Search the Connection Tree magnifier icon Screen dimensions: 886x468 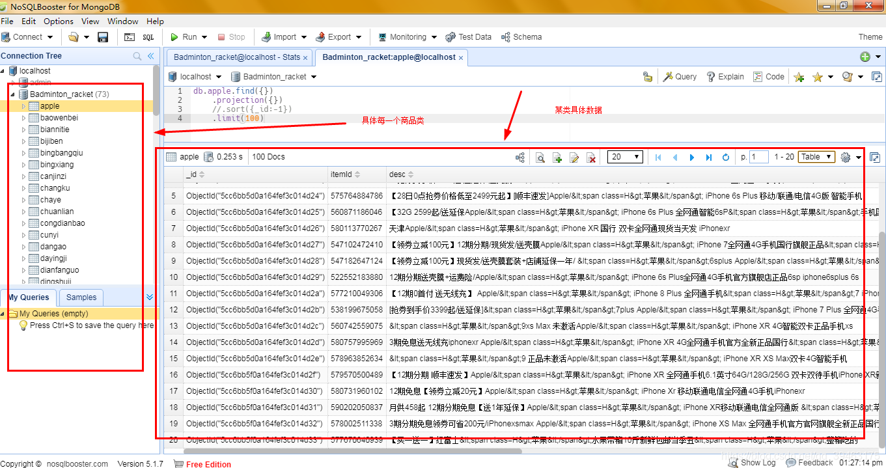coord(137,57)
